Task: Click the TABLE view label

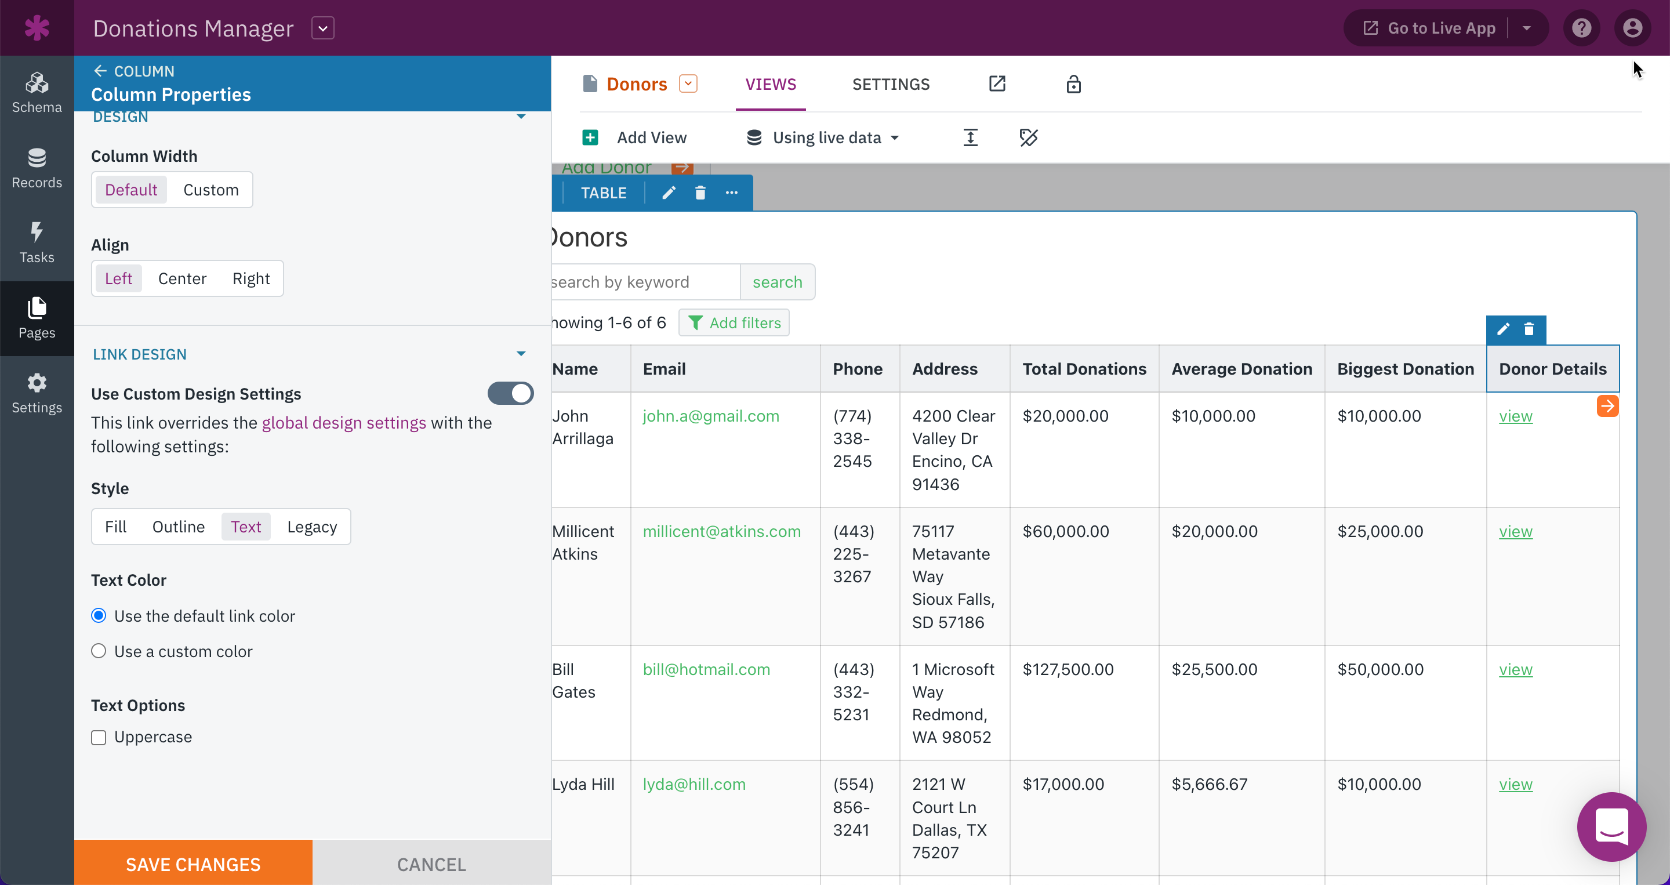Action: pos(604,193)
